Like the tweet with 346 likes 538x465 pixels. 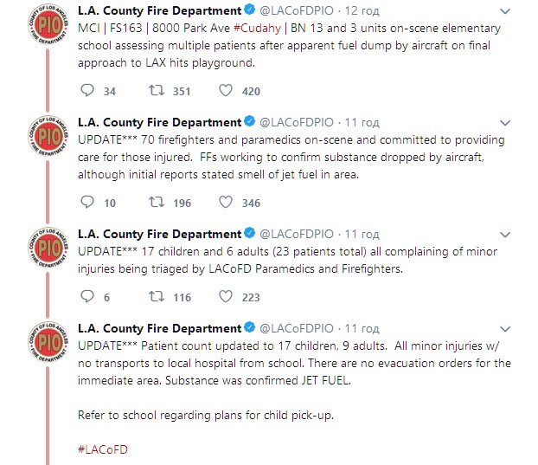point(226,203)
